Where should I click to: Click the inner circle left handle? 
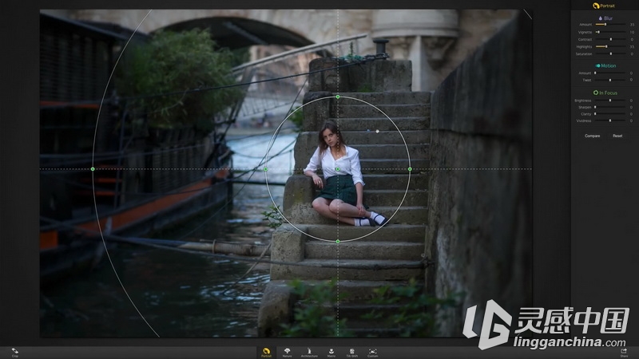tap(265, 169)
